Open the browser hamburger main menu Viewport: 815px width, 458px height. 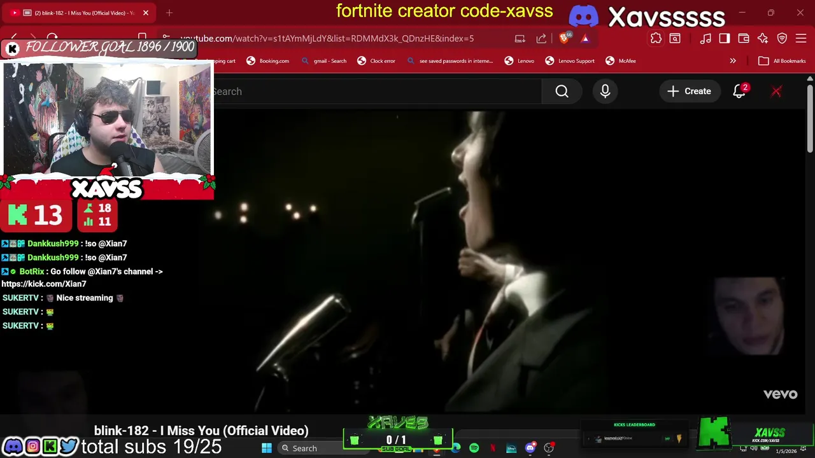coord(801,38)
